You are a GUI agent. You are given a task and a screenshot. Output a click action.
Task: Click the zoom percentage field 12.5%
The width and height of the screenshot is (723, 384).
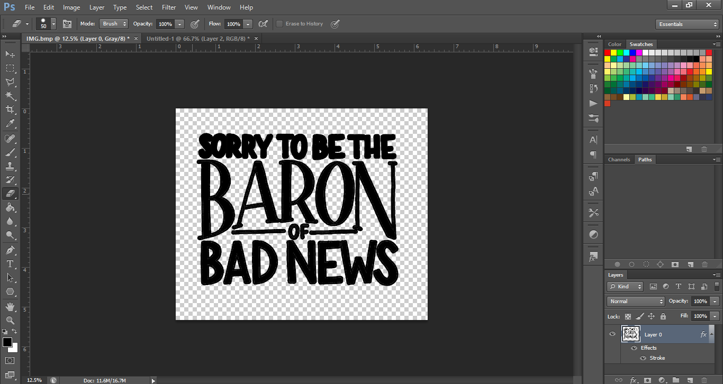click(x=34, y=380)
